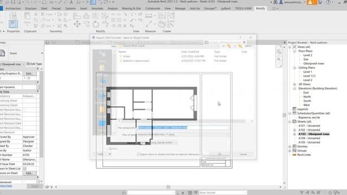Select Level 2 under Floor Plans

(x=307, y=55)
